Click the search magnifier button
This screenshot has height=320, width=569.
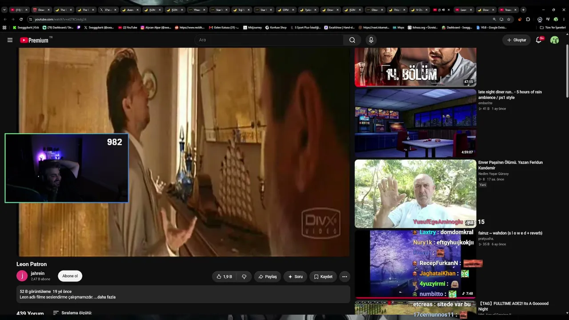pyautogui.click(x=352, y=40)
